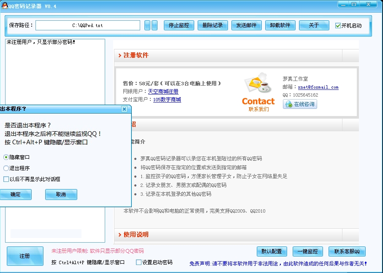Image resolution: width=383 pixels, height=273 pixels.
Task: Click the line 3. 记录在本机登录的其他QQ密码
Action: point(176,194)
